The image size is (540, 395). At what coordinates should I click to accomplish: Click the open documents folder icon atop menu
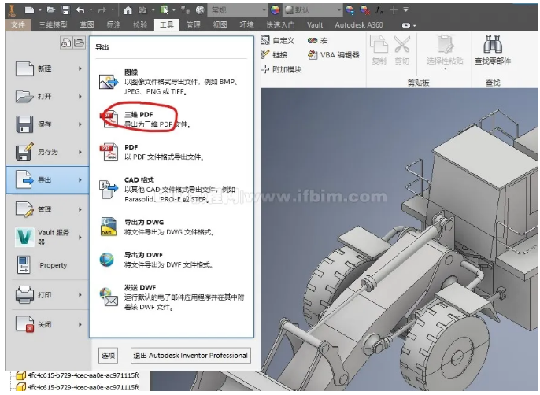click(79, 42)
